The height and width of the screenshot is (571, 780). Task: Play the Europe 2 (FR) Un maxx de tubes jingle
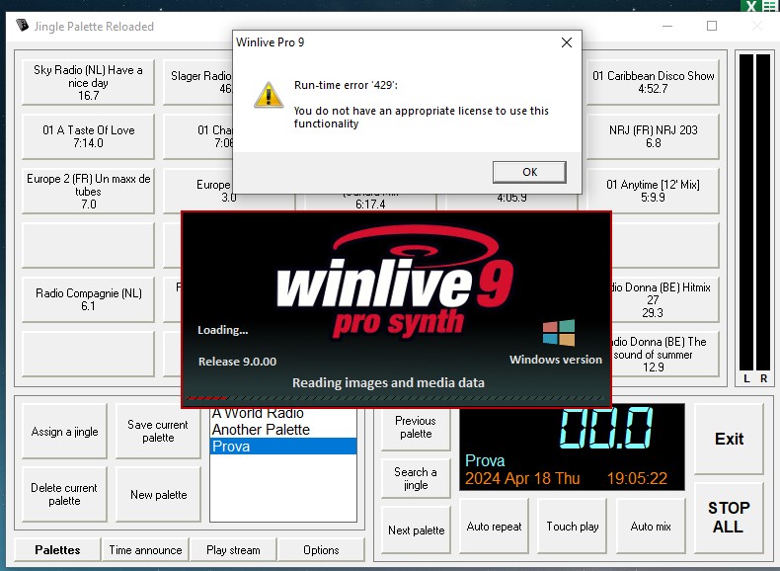[x=88, y=192]
